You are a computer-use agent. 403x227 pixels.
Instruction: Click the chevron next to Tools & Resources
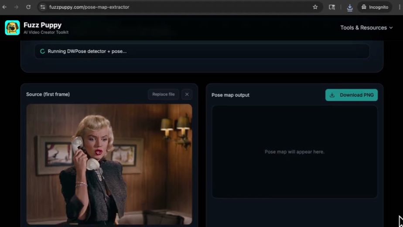(x=391, y=28)
